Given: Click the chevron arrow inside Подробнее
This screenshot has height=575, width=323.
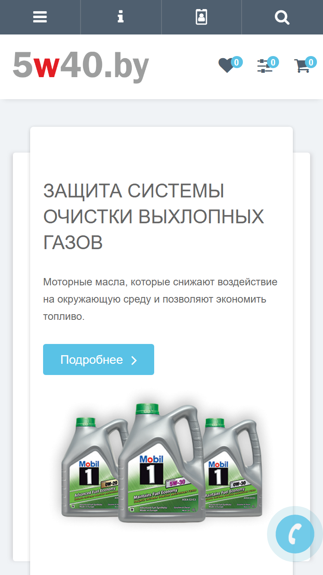Looking at the screenshot, I should click(134, 360).
